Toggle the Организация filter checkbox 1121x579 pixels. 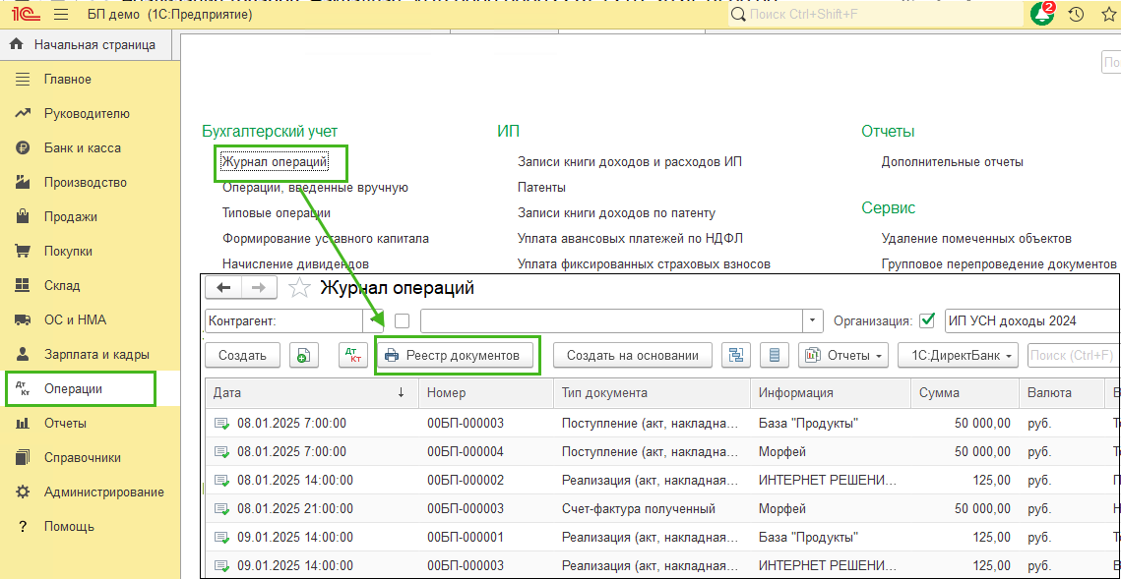coord(926,320)
